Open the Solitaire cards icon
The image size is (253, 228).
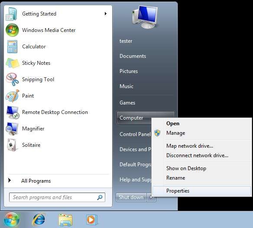[12, 145]
